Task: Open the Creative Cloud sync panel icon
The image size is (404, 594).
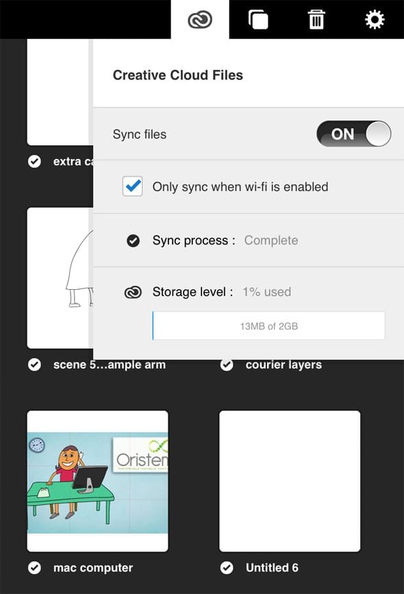Action: tap(200, 19)
